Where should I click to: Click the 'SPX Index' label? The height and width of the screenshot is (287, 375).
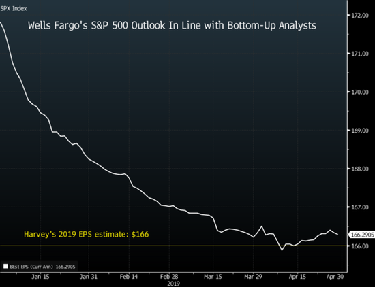tap(14, 9)
